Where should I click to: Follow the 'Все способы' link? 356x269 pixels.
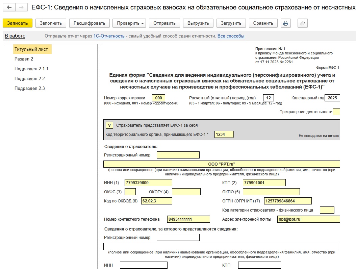[x=231, y=36]
